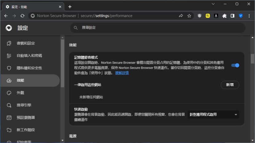Screen dimensions: 255x143
Task: Click the 搜尋設定 search field
Action: [158, 28]
